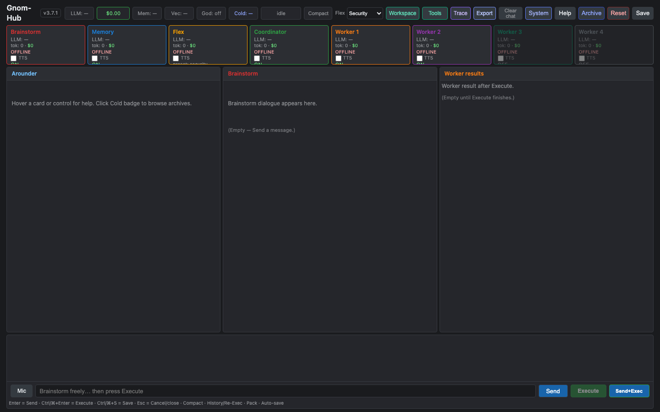This screenshot has height=412, width=660.
Task: Select the Flex agent card title
Action: pos(178,32)
